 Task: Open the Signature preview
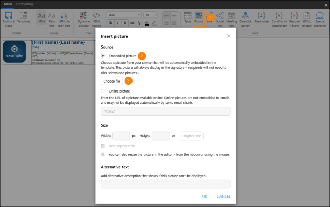pos(83,19)
